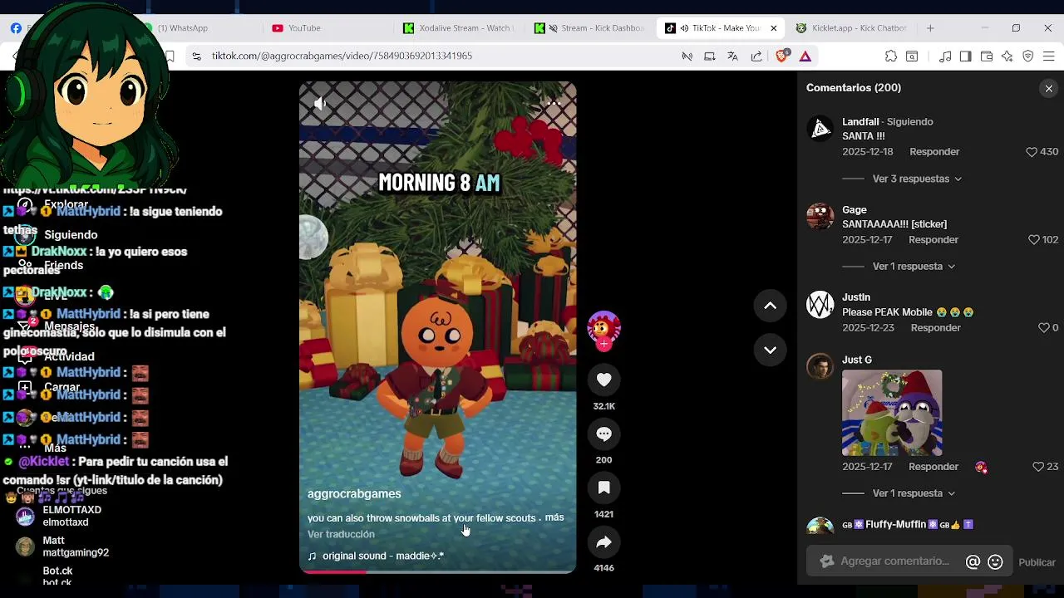Toggle the browser sidebar panel icon
The width and height of the screenshot is (1064, 598).
pos(965,56)
